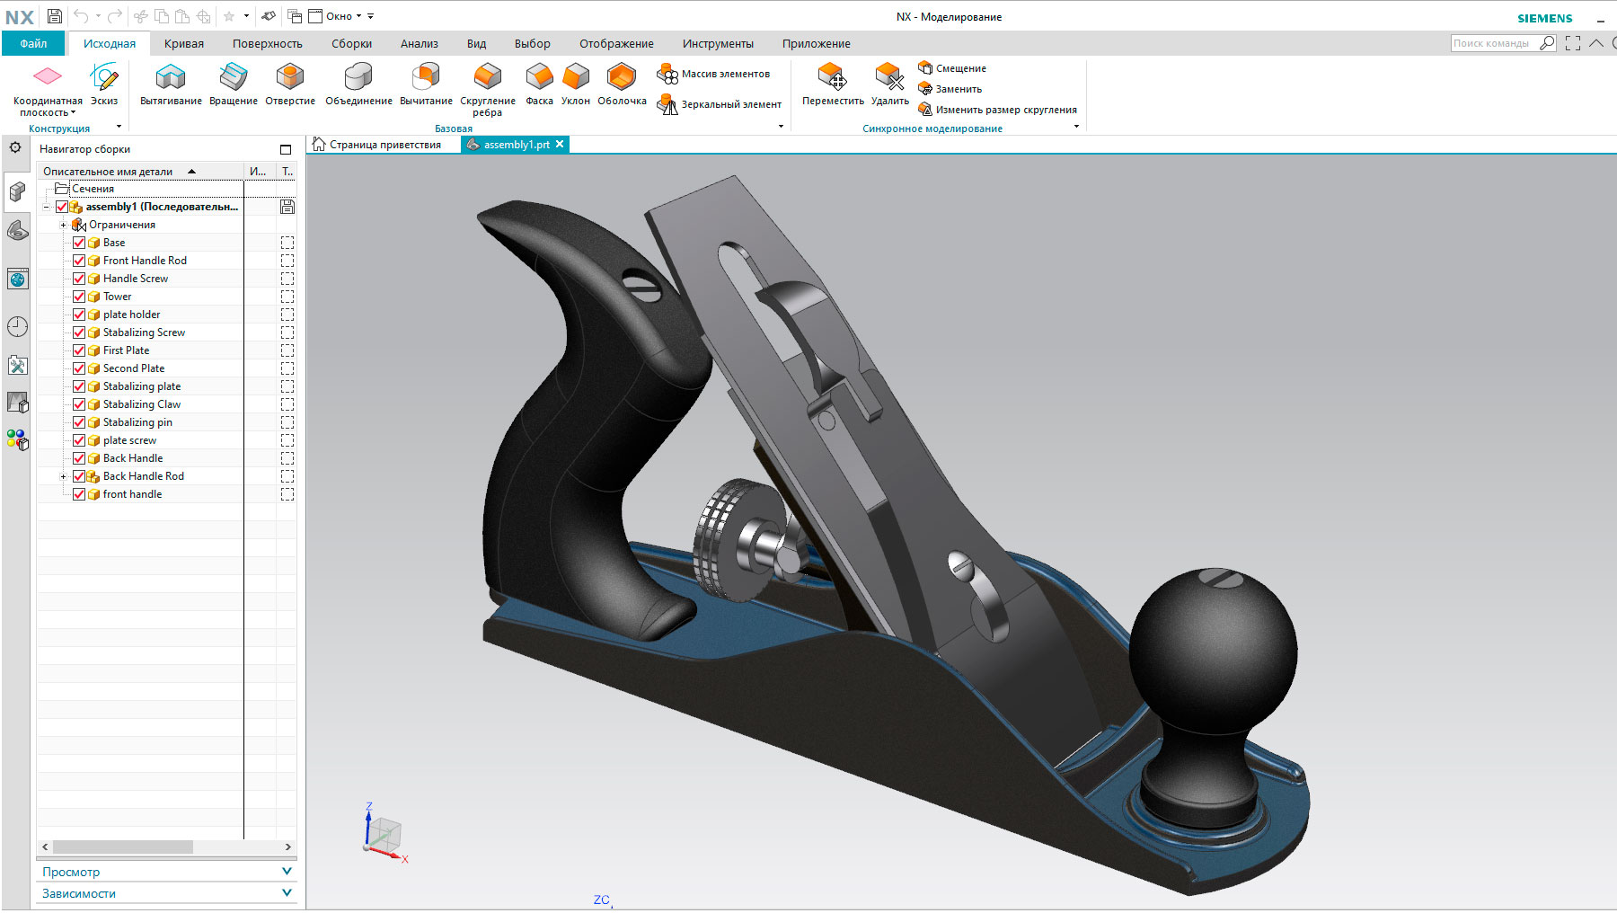1617x922 pixels.
Task: Open the Файл menu
Action: click(x=33, y=43)
